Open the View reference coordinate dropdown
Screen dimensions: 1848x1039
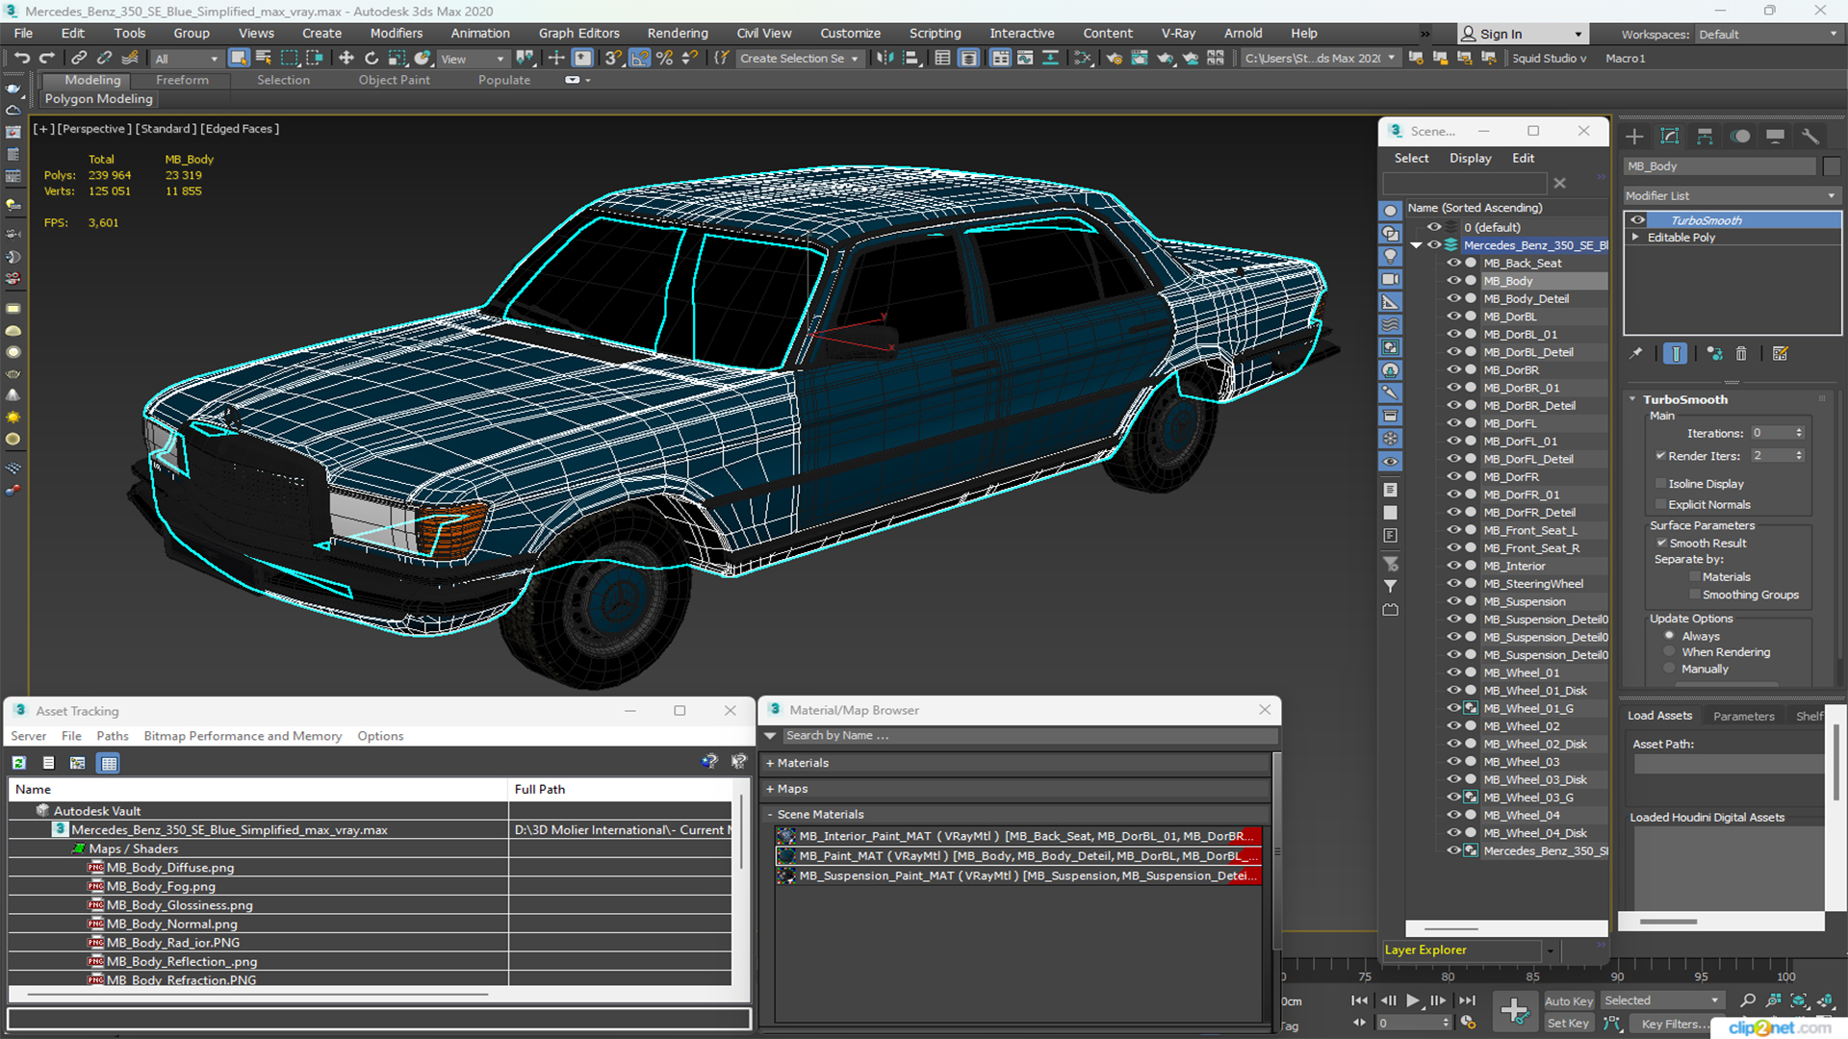pyautogui.click(x=472, y=59)
